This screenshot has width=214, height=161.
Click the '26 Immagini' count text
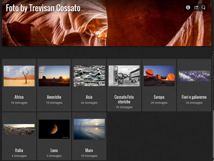(159, 103)
